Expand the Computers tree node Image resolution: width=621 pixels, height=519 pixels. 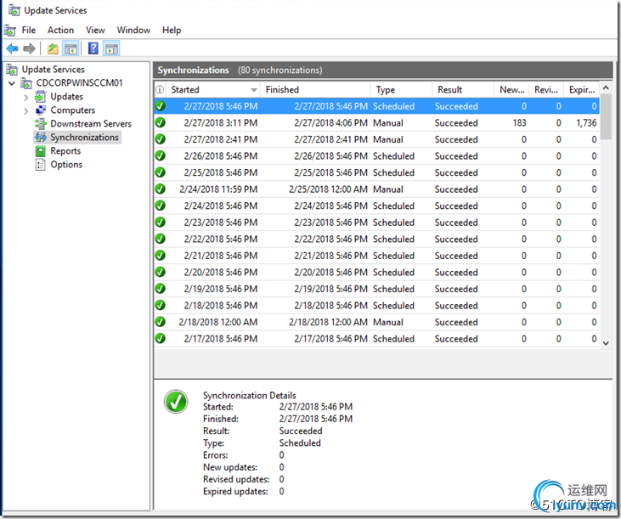pos(26,110)
